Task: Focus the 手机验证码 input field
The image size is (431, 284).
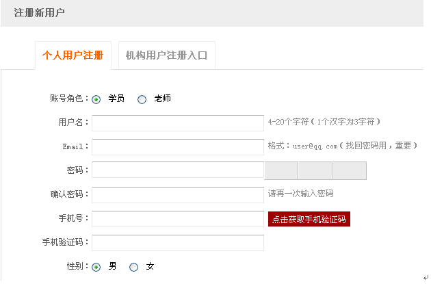Action: point(177,243)
